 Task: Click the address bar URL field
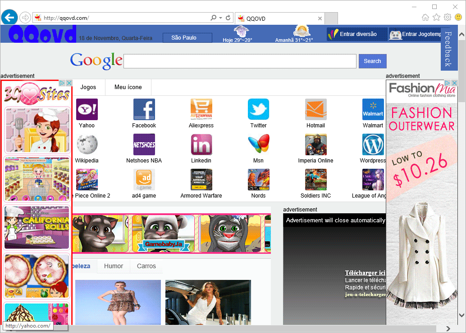tap(125, 18)
